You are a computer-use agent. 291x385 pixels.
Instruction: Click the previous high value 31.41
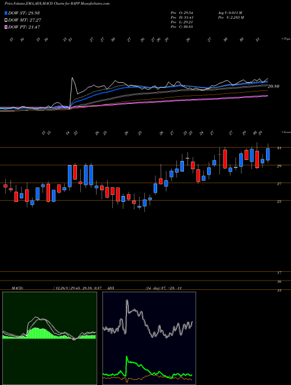[188, 17]
